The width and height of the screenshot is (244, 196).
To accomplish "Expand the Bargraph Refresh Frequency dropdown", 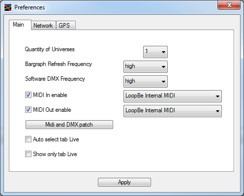I will click(x=146, y=66).
